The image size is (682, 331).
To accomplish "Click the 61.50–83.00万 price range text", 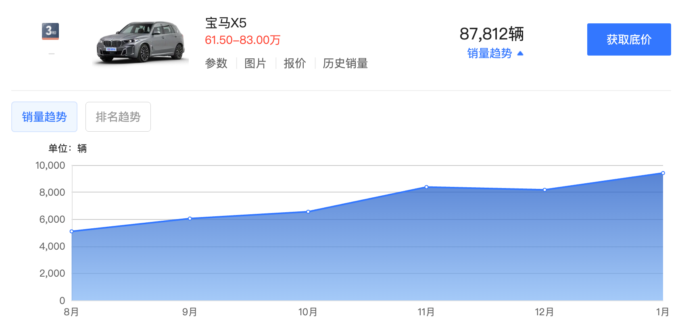I will [x=243, y=40].
